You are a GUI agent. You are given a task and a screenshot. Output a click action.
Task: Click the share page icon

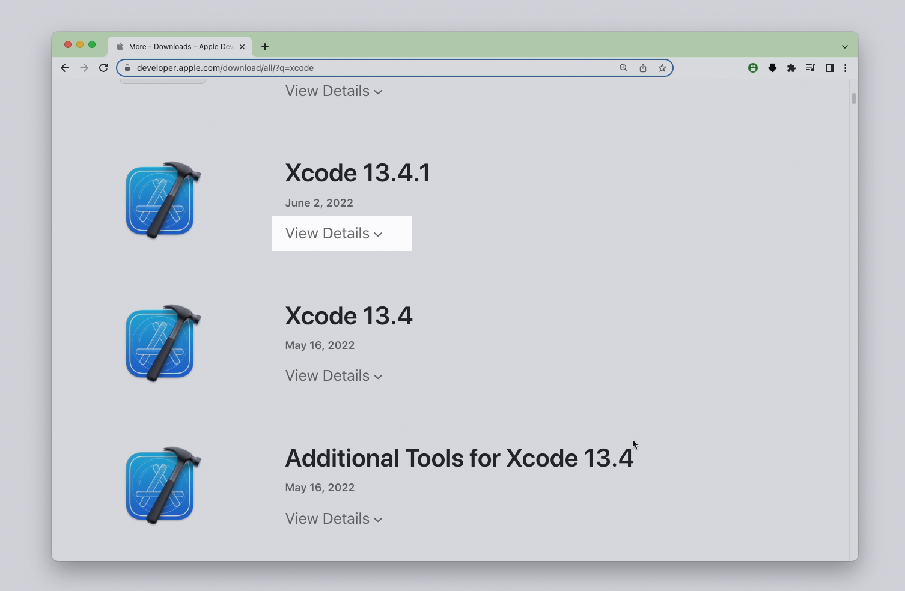click(643, 68)
